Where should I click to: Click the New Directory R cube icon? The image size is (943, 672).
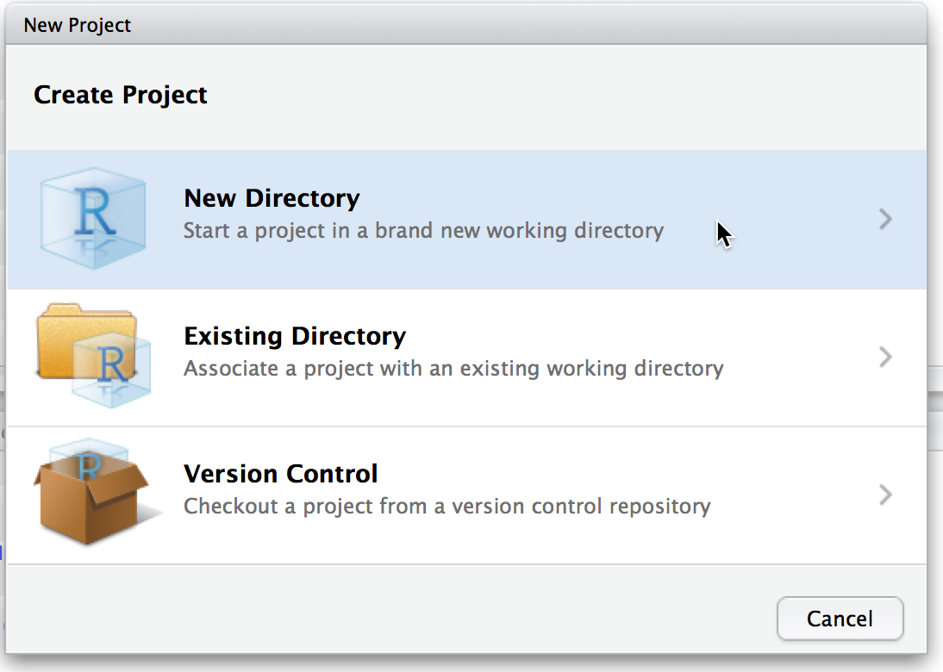pyautogui.click(x=92, y=219)
